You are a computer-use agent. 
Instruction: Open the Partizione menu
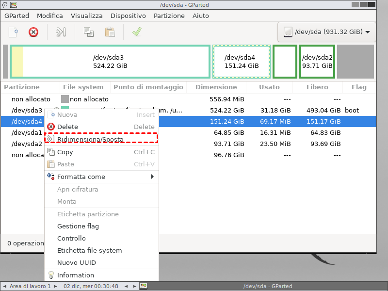169,16
